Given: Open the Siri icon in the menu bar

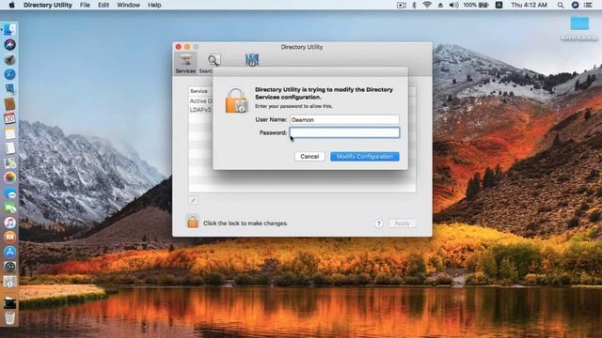Looking at the screenshot, I should [x=575, y=5].
